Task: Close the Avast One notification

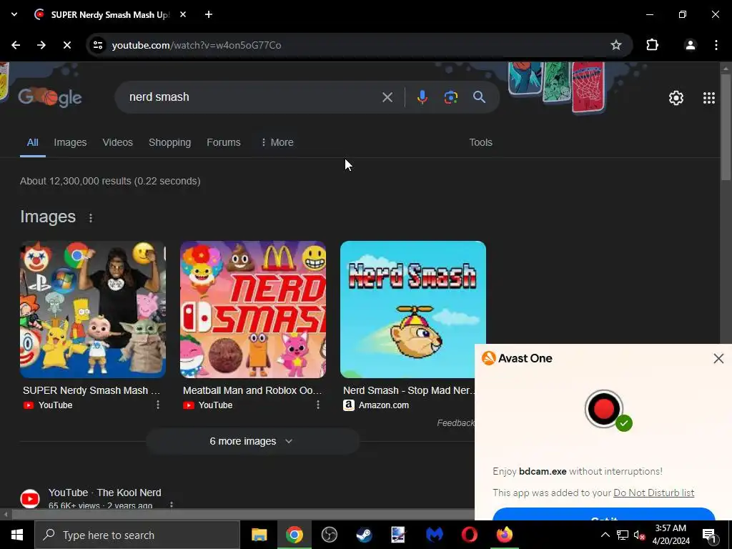Action: point(718,359)
